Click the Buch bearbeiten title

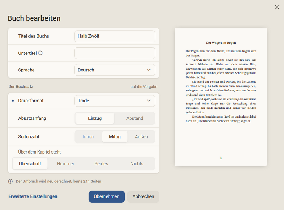34,18
